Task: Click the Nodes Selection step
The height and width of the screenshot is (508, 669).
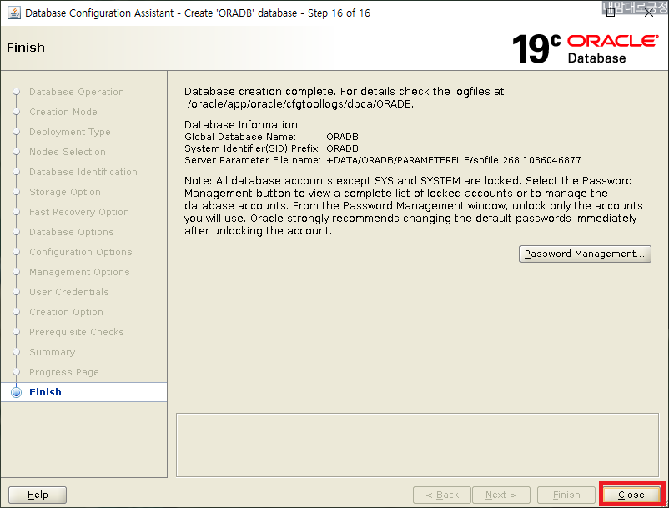Action: point(68,152)
